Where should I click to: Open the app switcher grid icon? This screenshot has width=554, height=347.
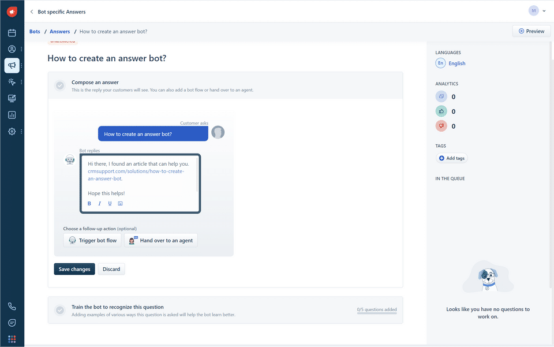tap(12, 339)
